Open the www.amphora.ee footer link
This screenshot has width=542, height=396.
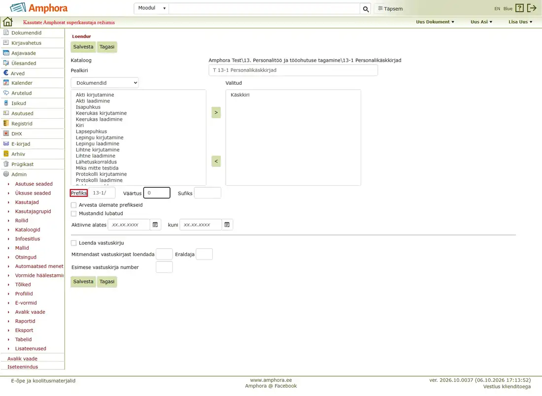point(271,380)
